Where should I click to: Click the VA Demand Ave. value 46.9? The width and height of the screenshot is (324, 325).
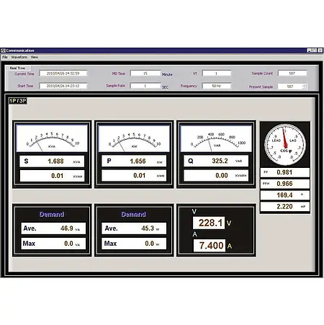point(67,228)
